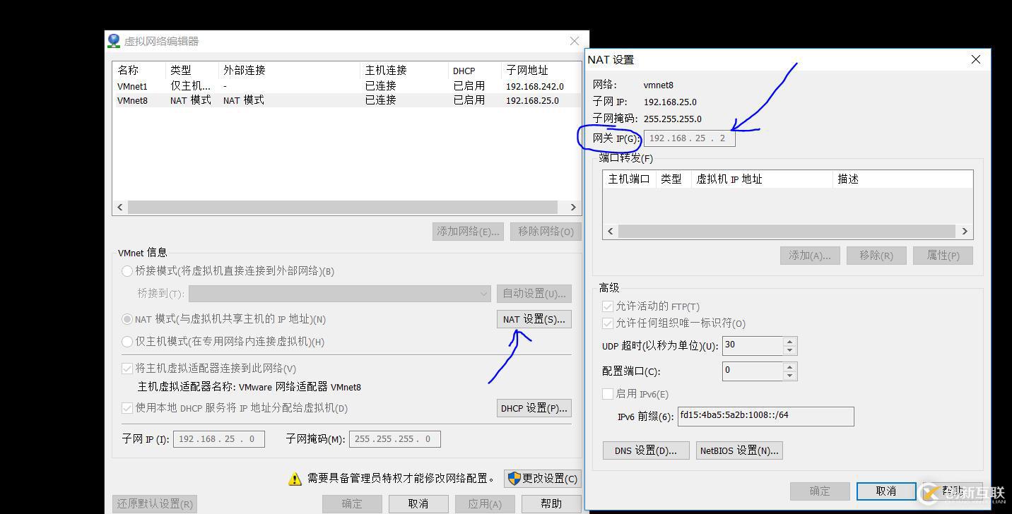This screenshot has width=1012, height=514.
Task: Click right scroll arrow in network list
Action: (x=573, y=207)
